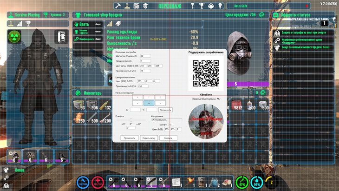The width and height of the screenshot is (339, 191).
Task: Select chest armor slot in equipment row
Action: (x=30, y=157)
